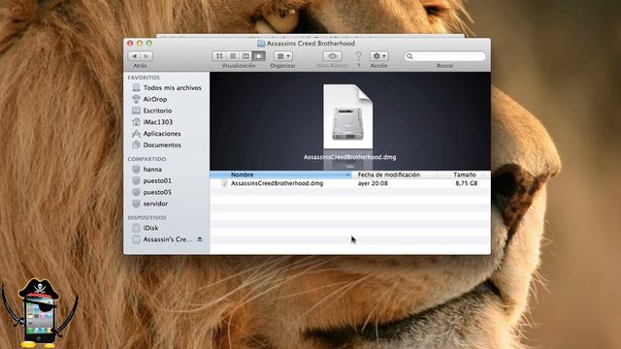Open the Organizar dropdown
This screenshot has height=349, width=621.
coord(283,56)
